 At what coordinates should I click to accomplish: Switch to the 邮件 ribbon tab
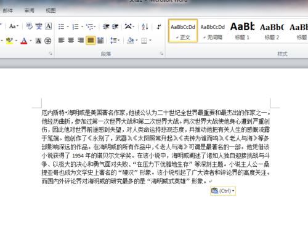pos(8,10)
